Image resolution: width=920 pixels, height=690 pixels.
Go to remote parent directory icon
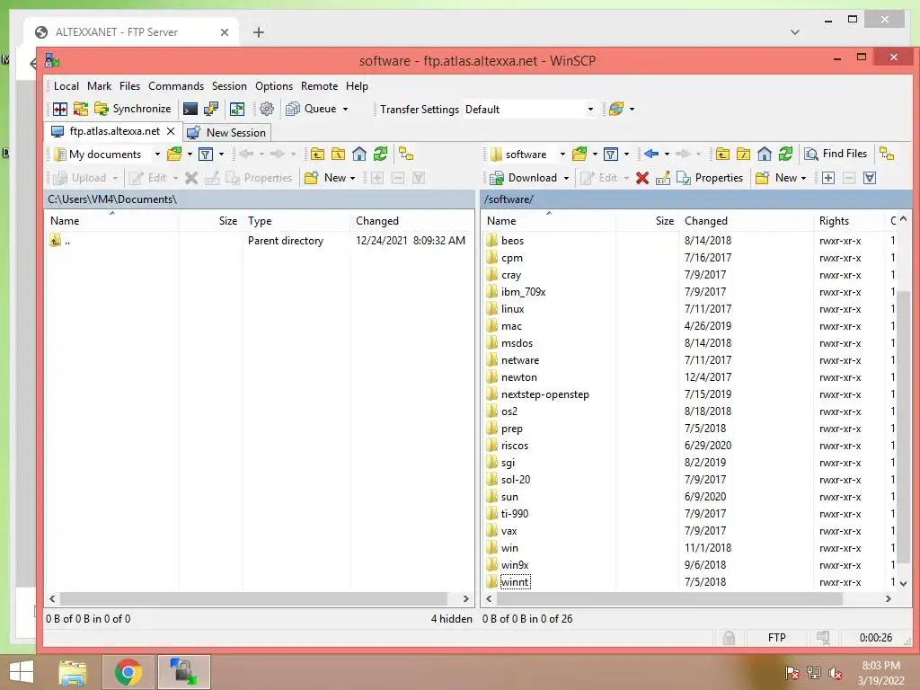point(722,155)
